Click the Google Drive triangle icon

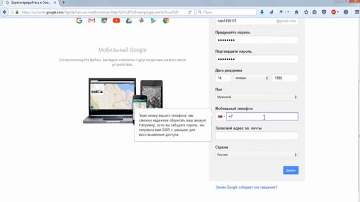tap(129, 21)
